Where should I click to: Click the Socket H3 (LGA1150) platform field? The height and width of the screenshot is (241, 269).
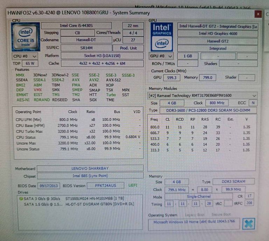point(102,56)
